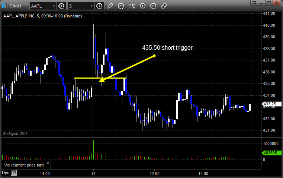
Task: Click the 432.00 price axis label
Action: point(269,119)
